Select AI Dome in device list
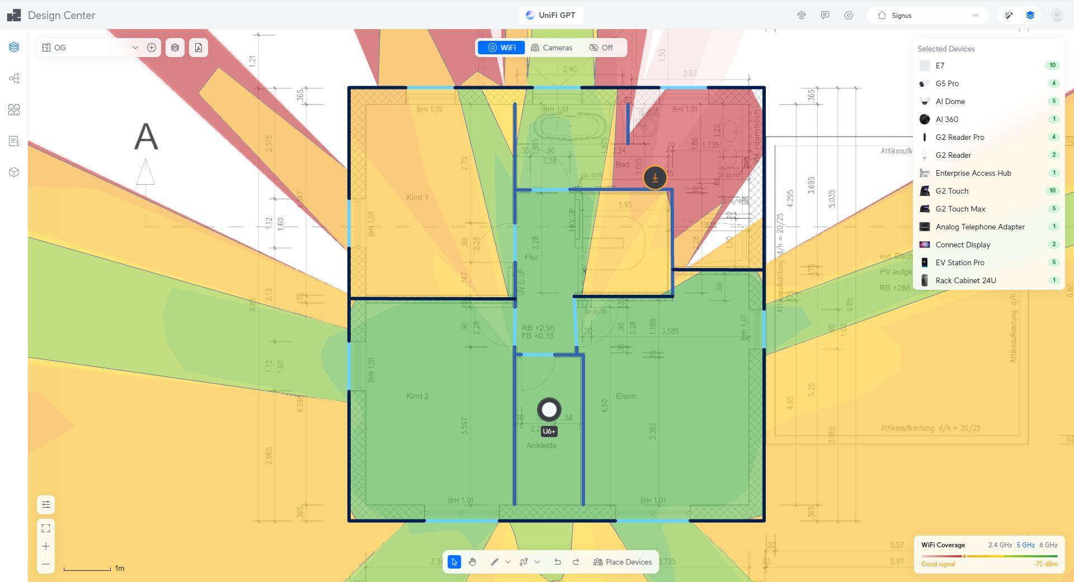Image resolution: width=1074 pixels, height=582 pixels. (989, 101)
